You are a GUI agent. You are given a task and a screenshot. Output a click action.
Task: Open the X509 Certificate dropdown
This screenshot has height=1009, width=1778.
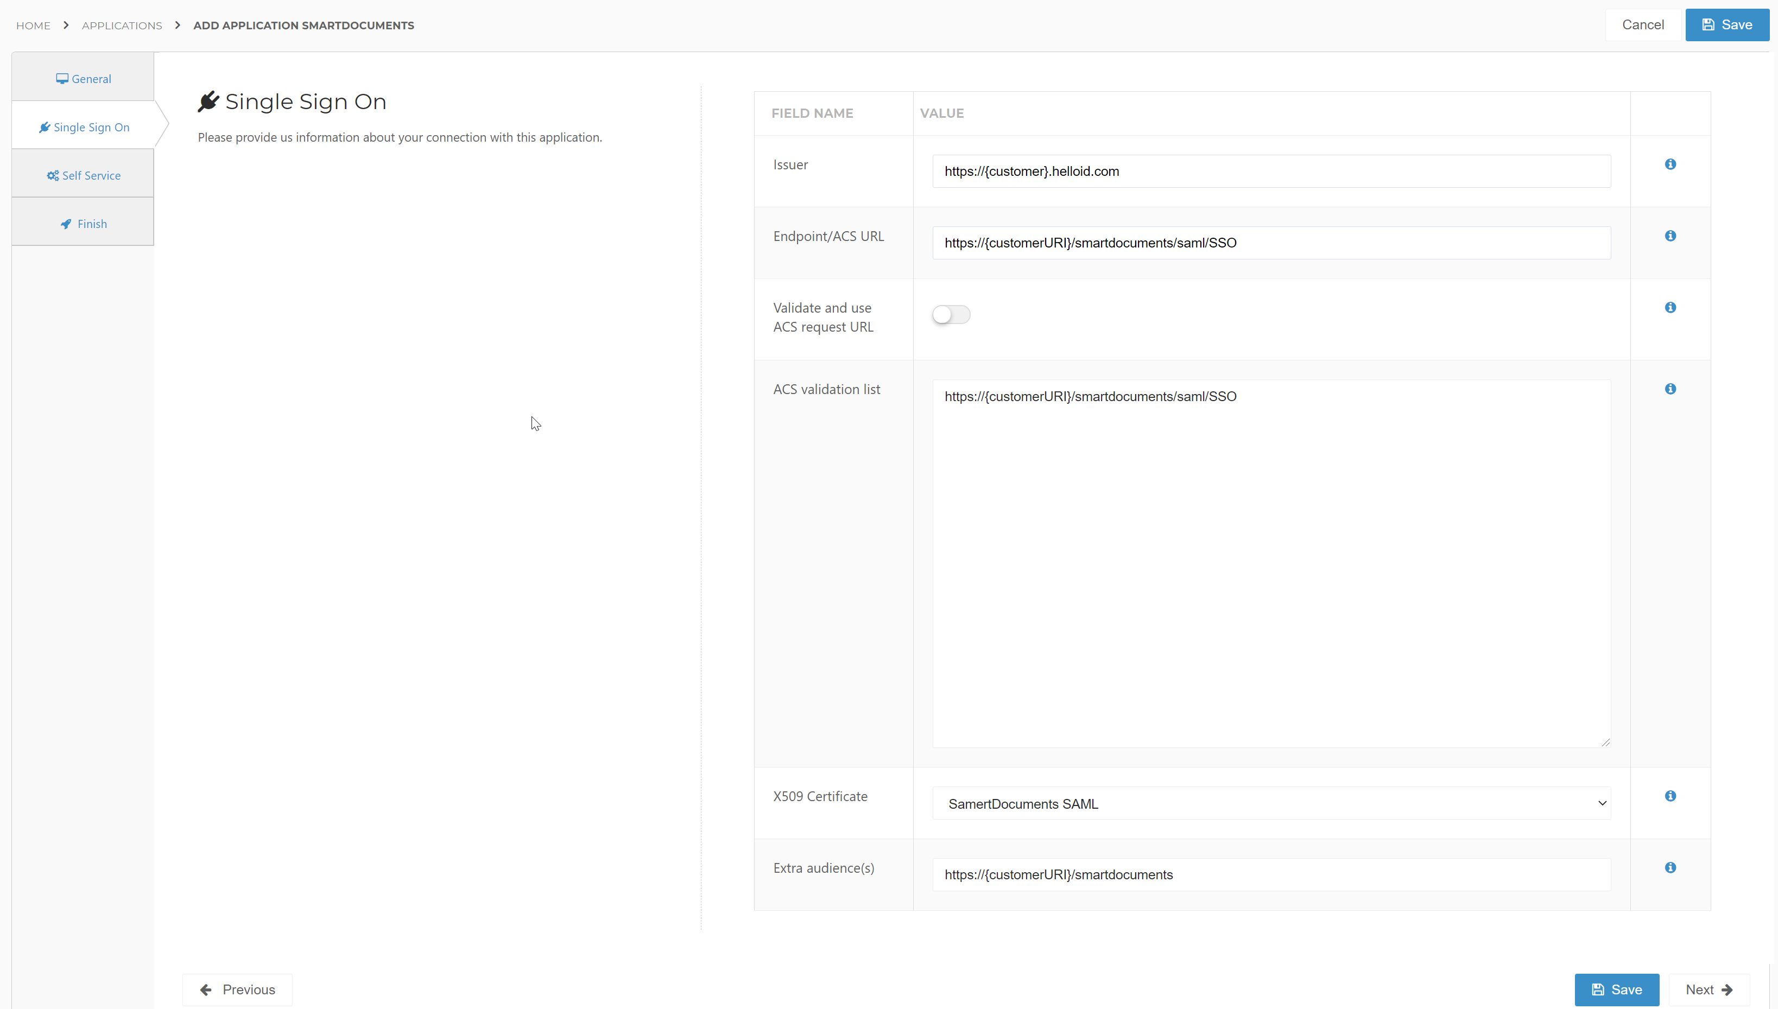(x=1271, y=803)
